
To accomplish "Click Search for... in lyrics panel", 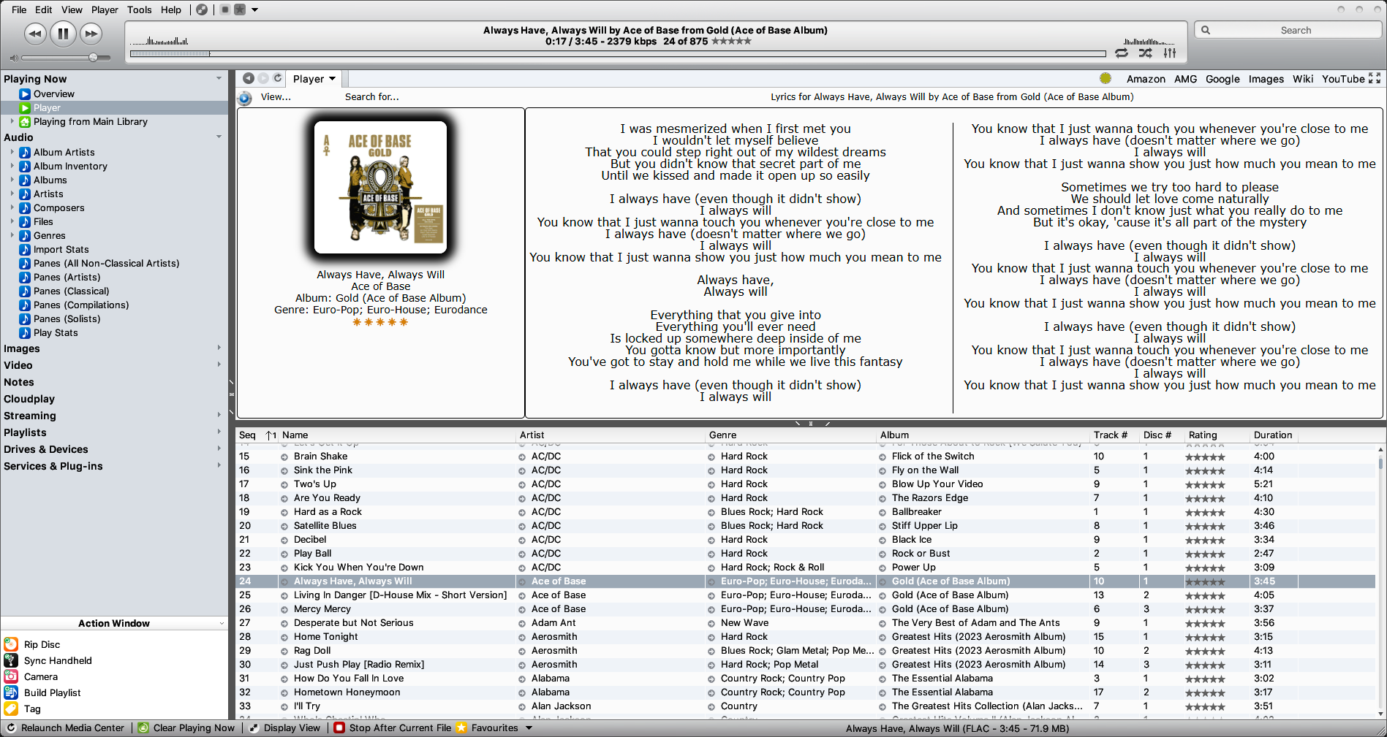I will click(x=371, y=96).
